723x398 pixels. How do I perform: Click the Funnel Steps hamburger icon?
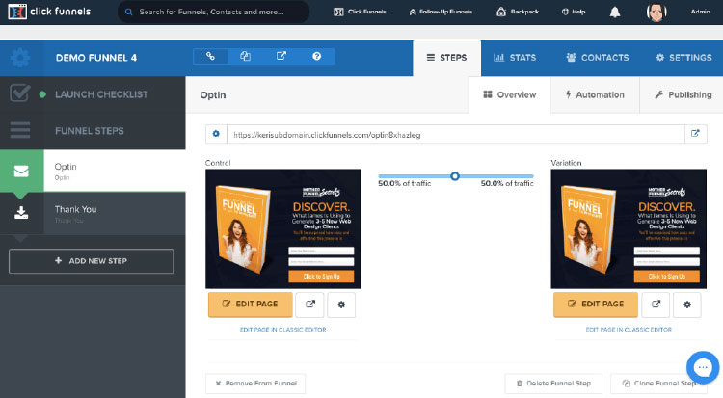(20, 130)
